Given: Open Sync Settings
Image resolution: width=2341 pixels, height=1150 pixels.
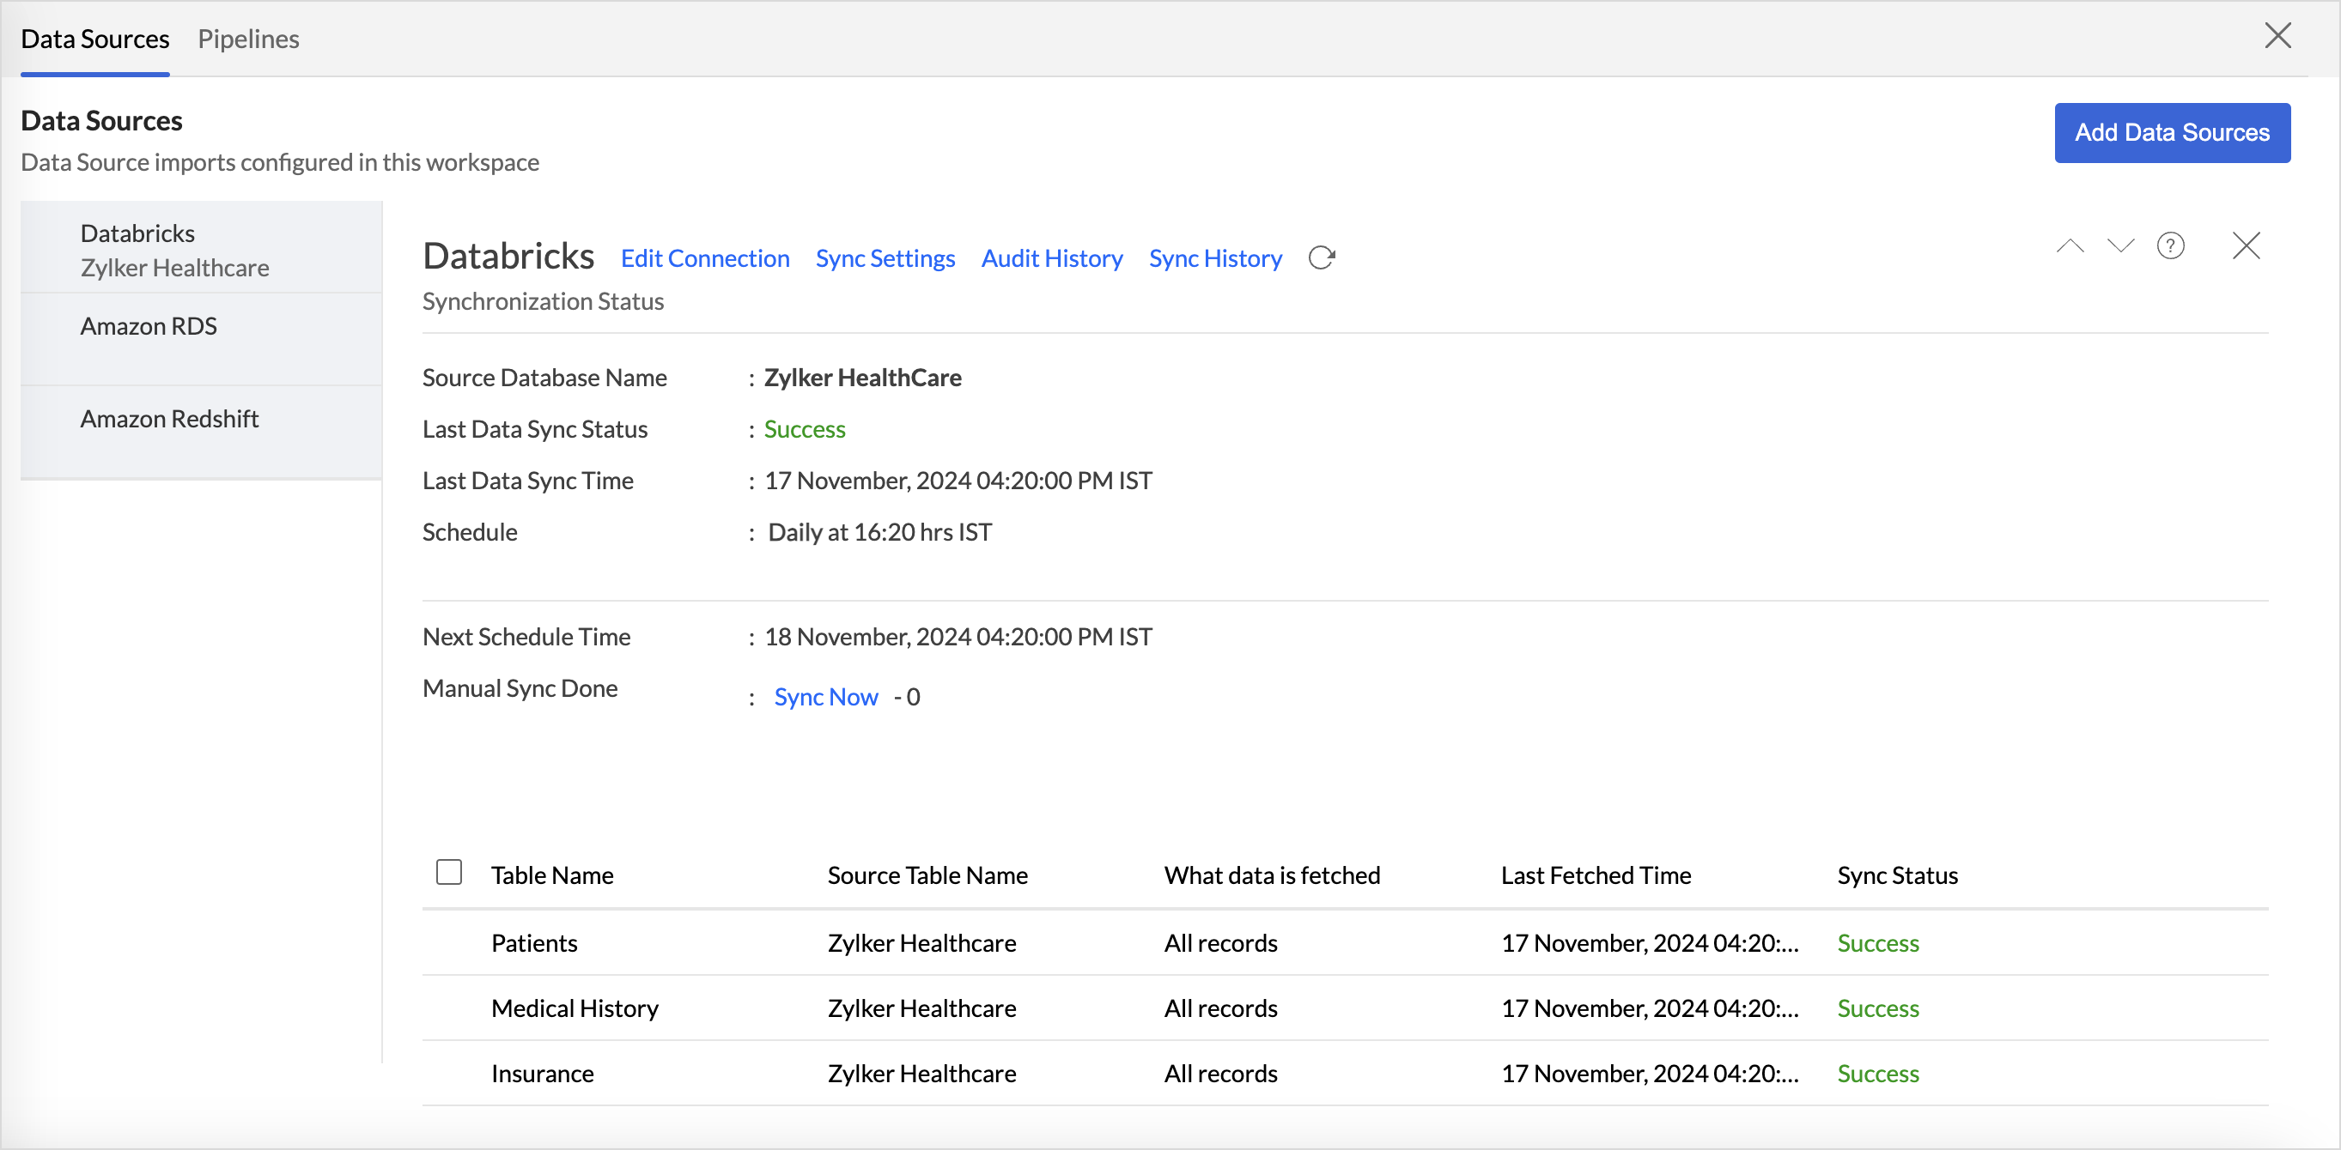Looking at the screenshot, I should click(x=885, y=259).
